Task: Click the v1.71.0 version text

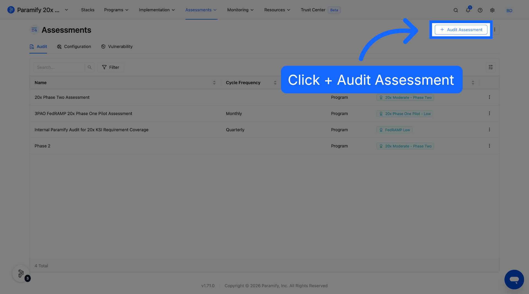Action: [x=208, y=286]
